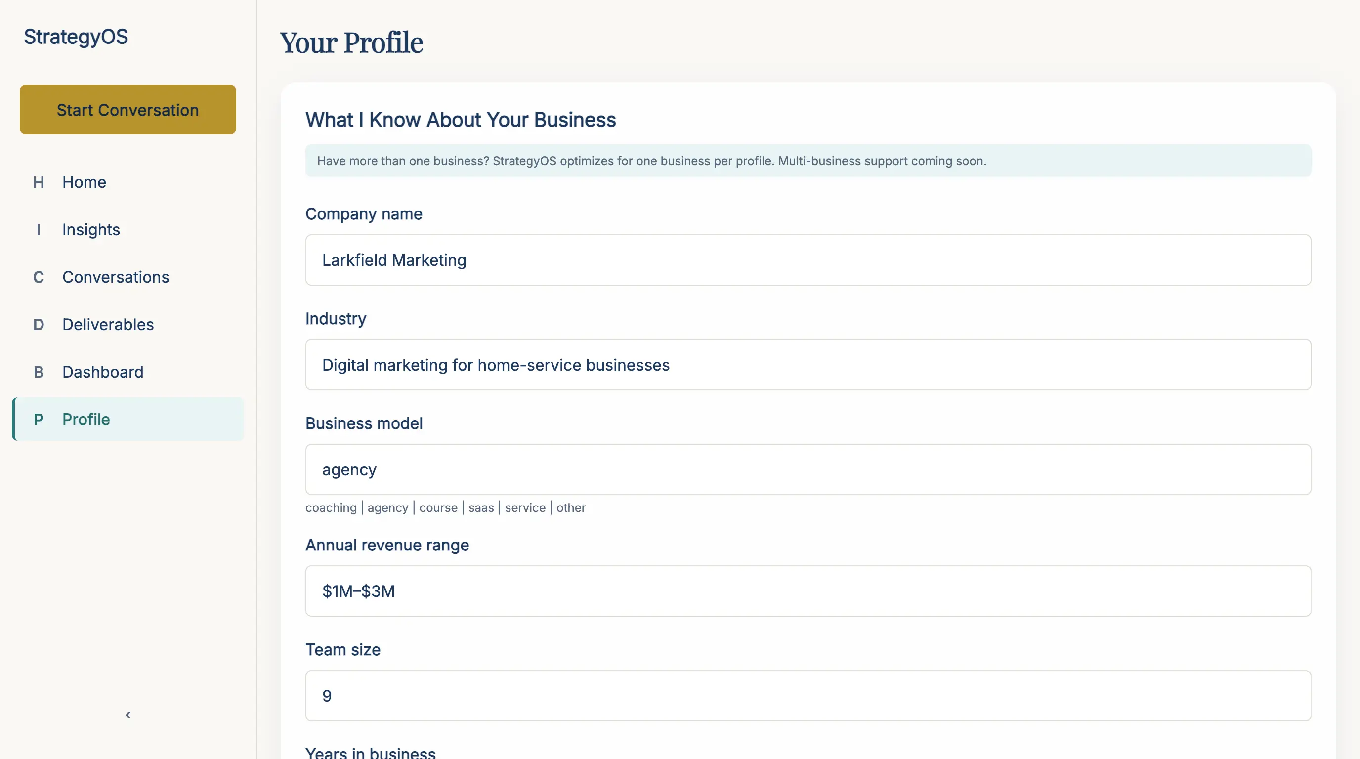
Task: Click the 'Team size' field label
Action: (x=342, y=650)
